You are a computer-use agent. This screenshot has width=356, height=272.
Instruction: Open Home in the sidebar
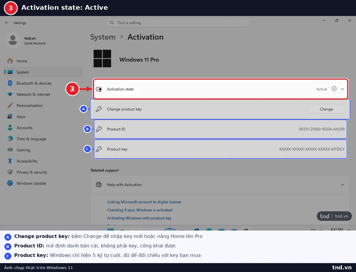pyautogui.click(x=43, y=61)
